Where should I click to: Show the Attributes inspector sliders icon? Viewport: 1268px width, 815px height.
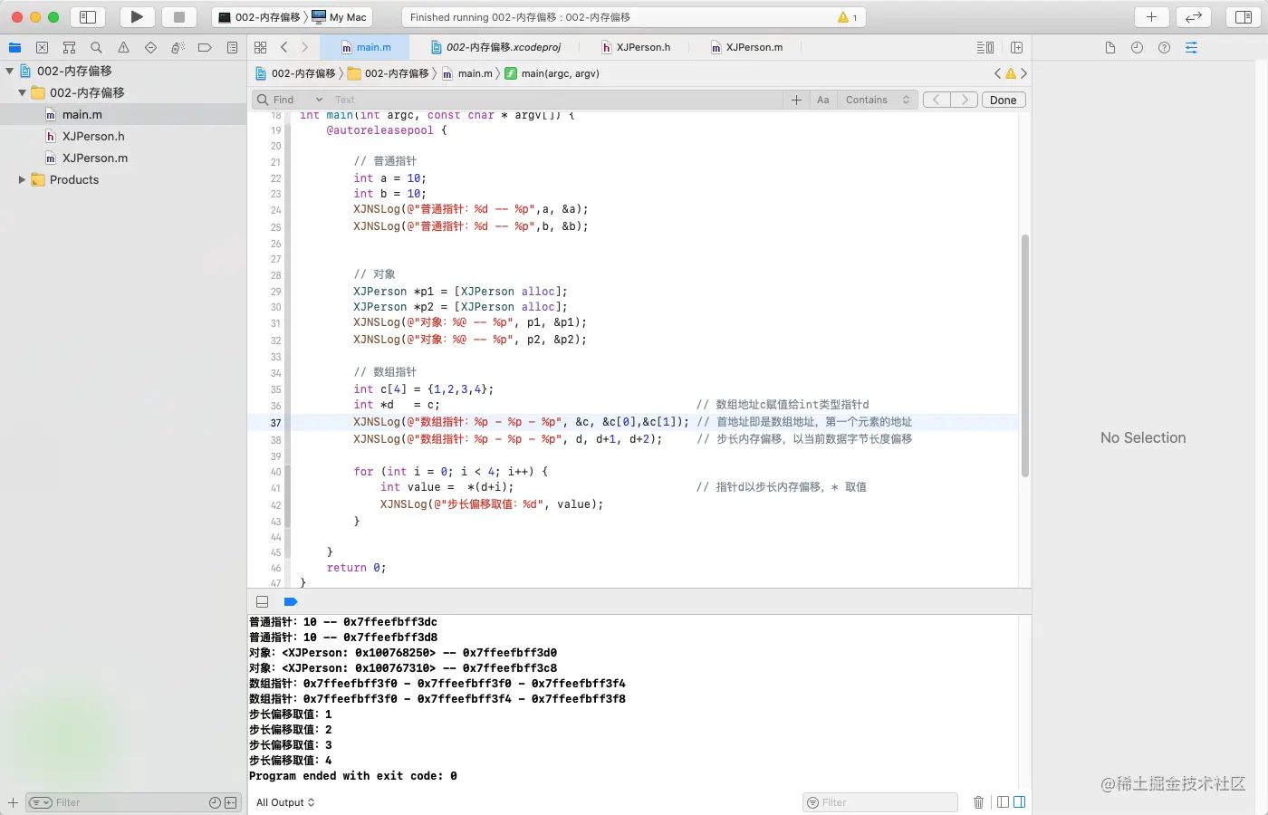coord(1191,48)
